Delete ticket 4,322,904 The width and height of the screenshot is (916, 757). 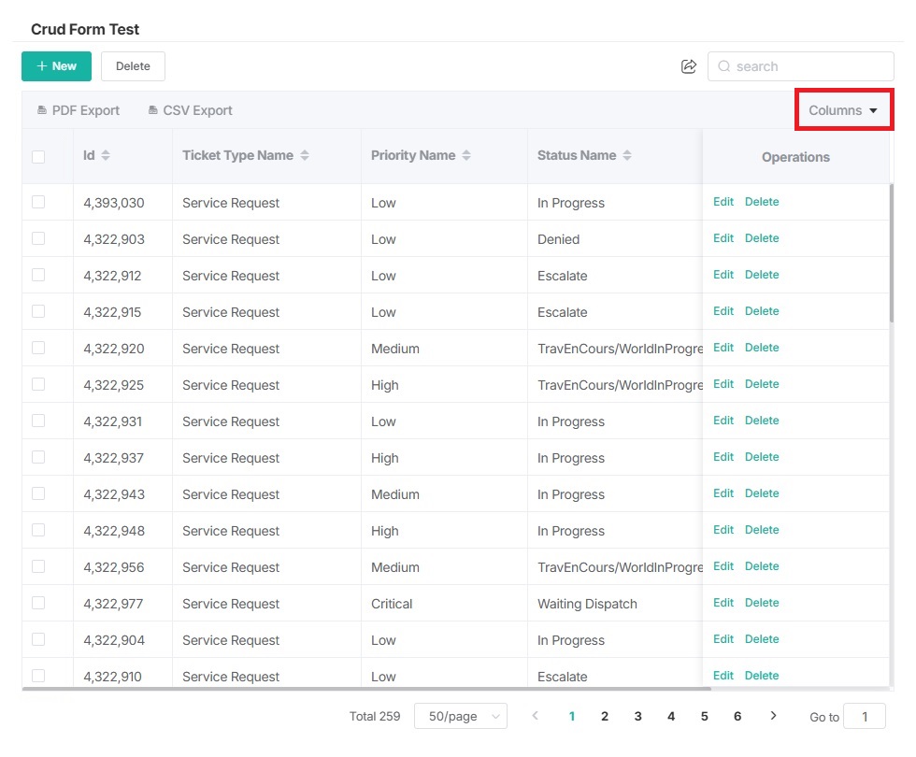click(x=762, y=639)
